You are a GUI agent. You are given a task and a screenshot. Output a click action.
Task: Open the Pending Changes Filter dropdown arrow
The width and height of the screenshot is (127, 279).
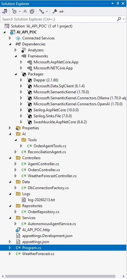tap(20, 12)
